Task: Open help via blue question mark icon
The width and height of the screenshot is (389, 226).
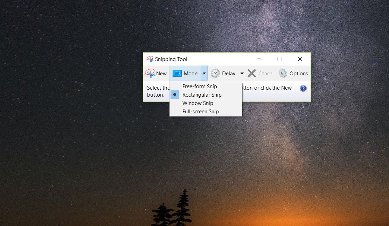Action: pyautogui.click(x=303, y=88)
